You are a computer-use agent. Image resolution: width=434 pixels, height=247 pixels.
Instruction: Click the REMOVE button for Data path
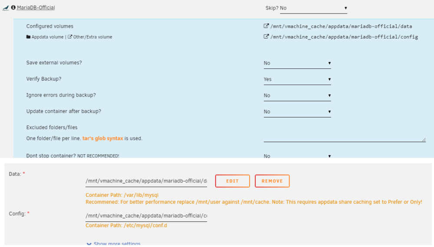pos(272,181)
